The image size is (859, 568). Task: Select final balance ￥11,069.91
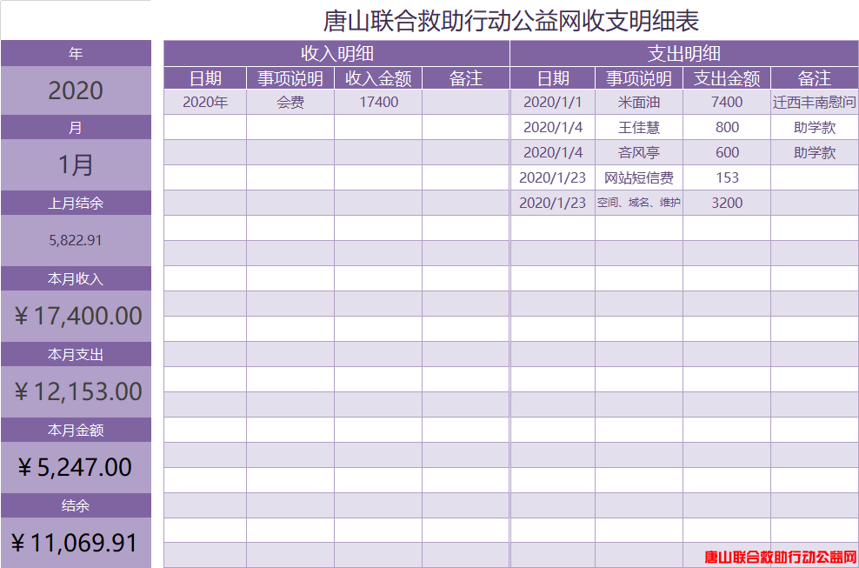(x=76, y=543)
